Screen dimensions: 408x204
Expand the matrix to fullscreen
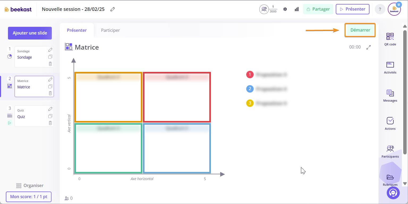(x=368, y=47)
